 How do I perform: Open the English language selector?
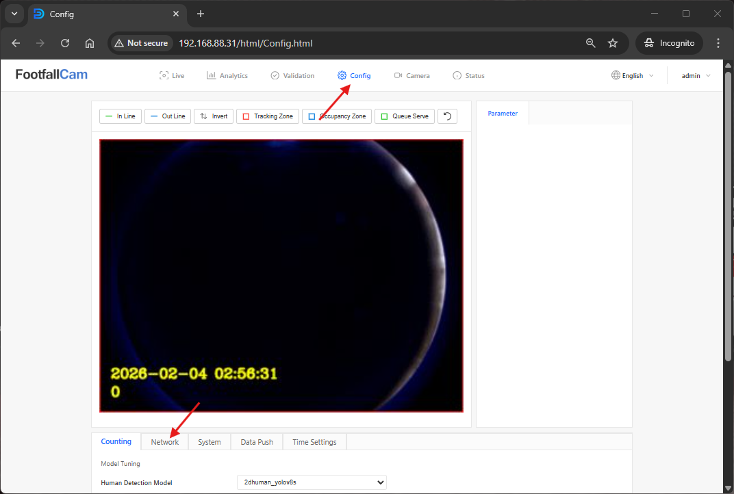[632, 76]
